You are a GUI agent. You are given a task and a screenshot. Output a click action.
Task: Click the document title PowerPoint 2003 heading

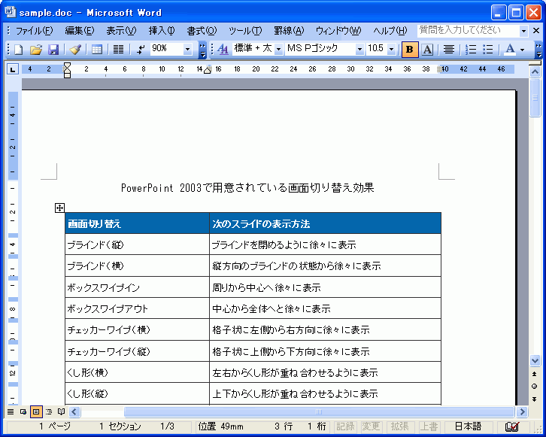click(247, 188)
